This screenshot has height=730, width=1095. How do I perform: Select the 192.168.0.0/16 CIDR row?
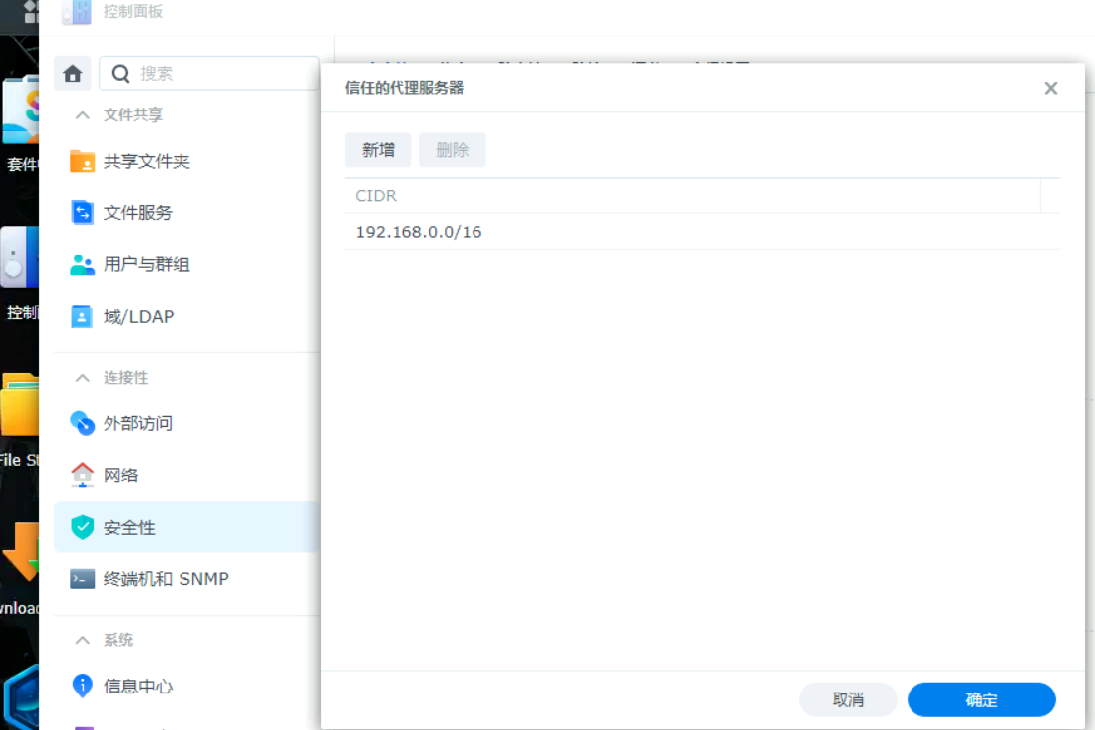[x=691, y=233]
